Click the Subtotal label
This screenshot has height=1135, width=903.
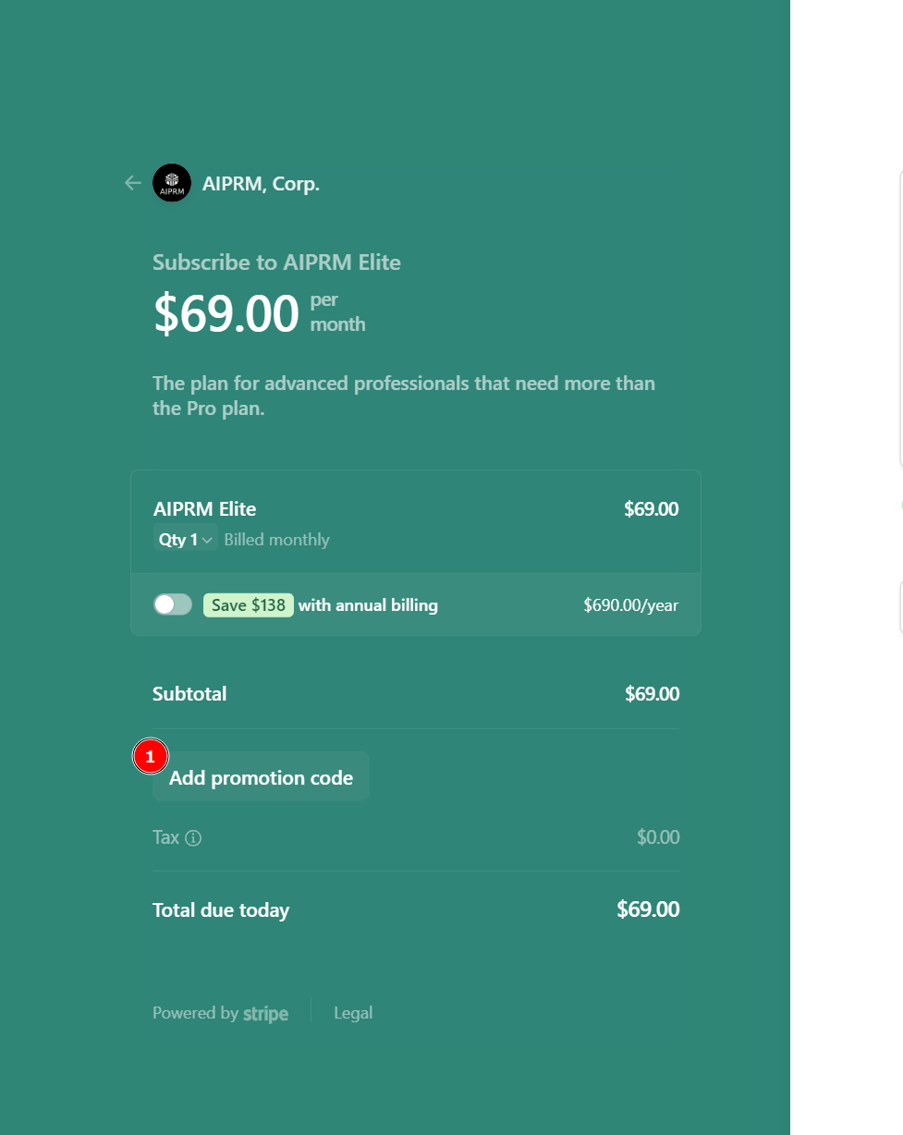[189, 693]
